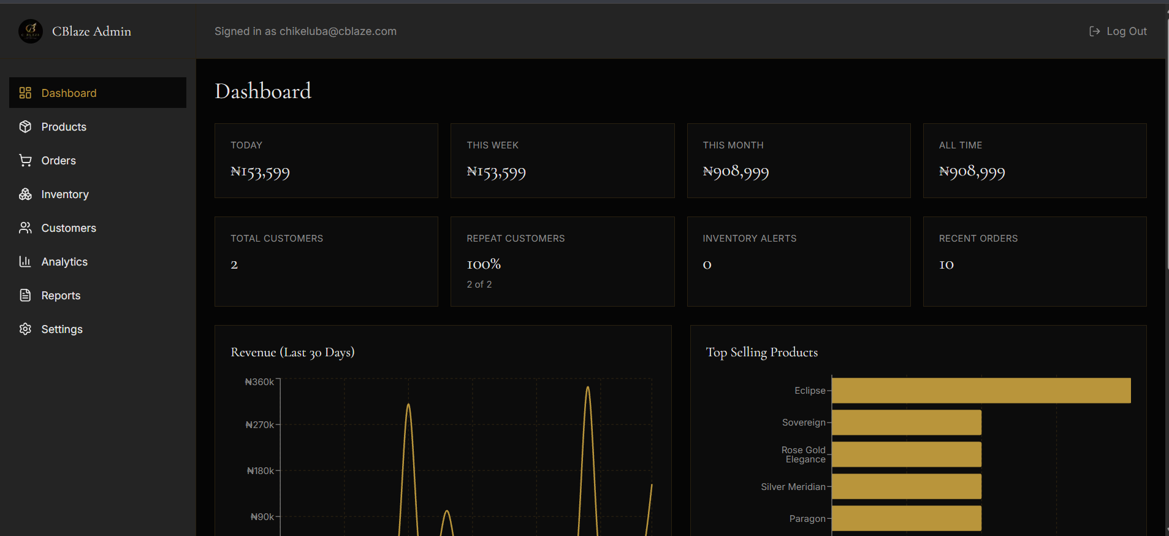1169x536 pixels.
Task: Click the Inventory Alerts card
Action: tap(799, 261)
